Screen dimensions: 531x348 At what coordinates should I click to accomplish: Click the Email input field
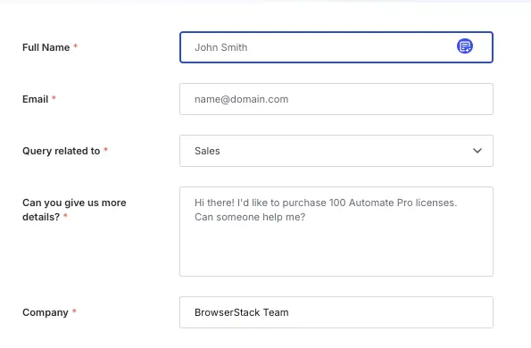pyautogui.click(x=336, y=99)
